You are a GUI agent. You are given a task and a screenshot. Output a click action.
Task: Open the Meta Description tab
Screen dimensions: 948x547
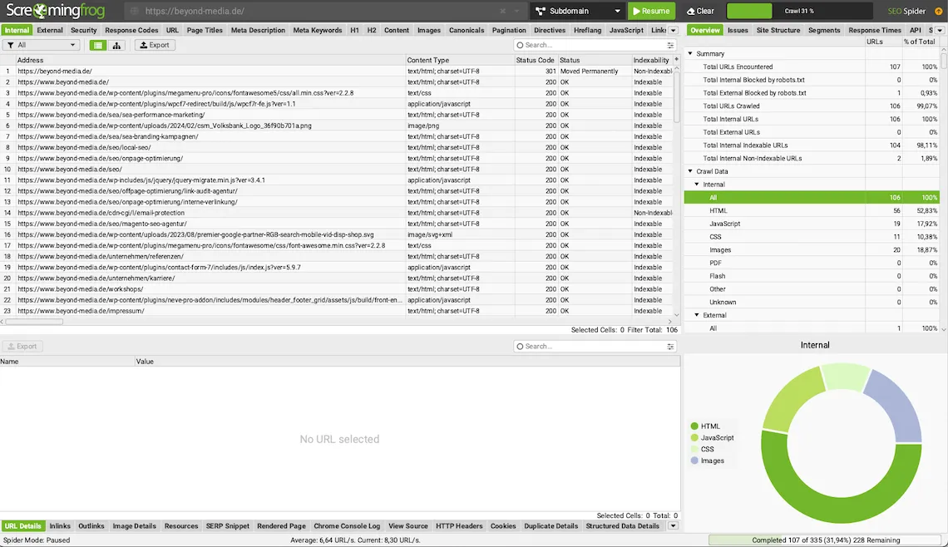(x=258, y=30)
